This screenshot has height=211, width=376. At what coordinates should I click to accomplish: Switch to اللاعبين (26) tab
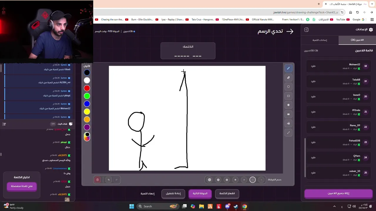click(357, 40)
